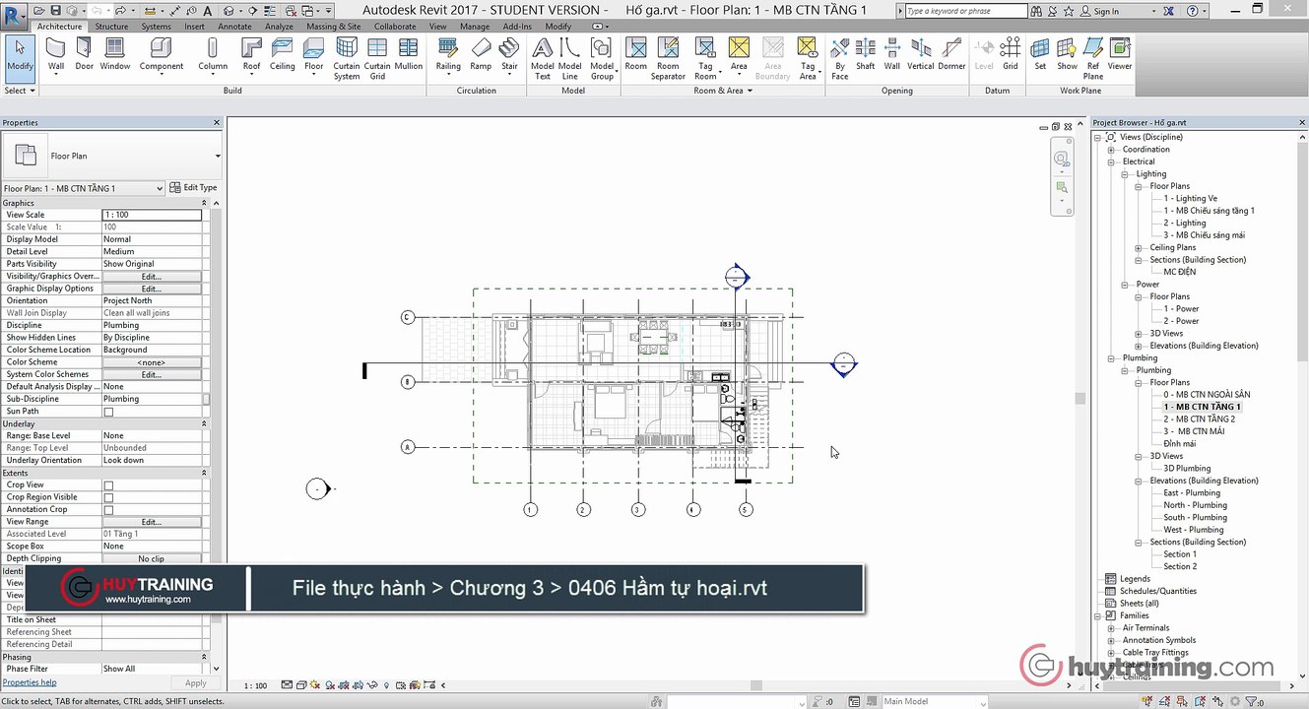Viewport: 1309px width, 709px height.
Task: Select the Tag Room tool
Action: click(x=705, y=59)
